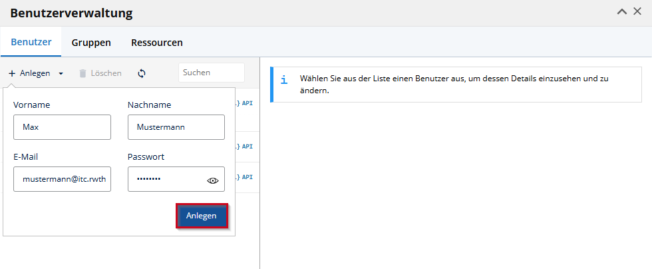Click into the Suchen search field
Image resolution: width=652 pixels, height=269 pixels.
coord(212,73)
